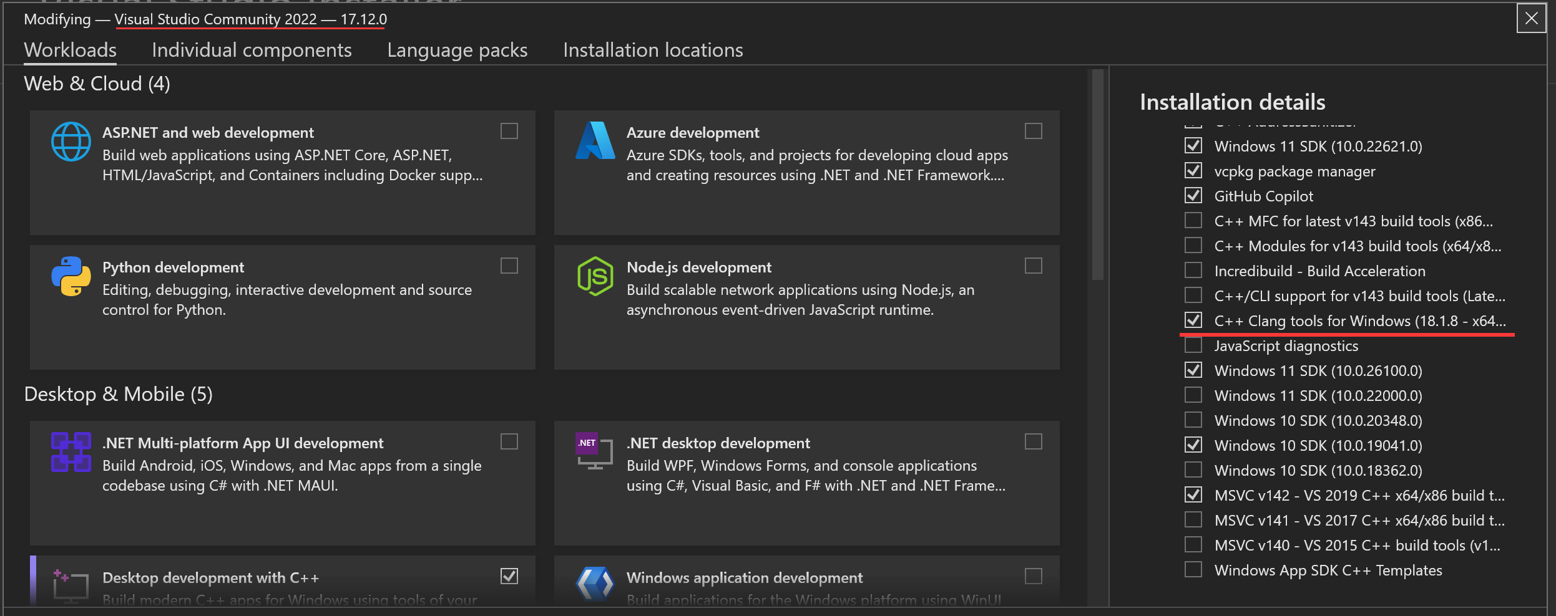
Task: Go to the Installation locations tab
Action: (x=653, y=50)
